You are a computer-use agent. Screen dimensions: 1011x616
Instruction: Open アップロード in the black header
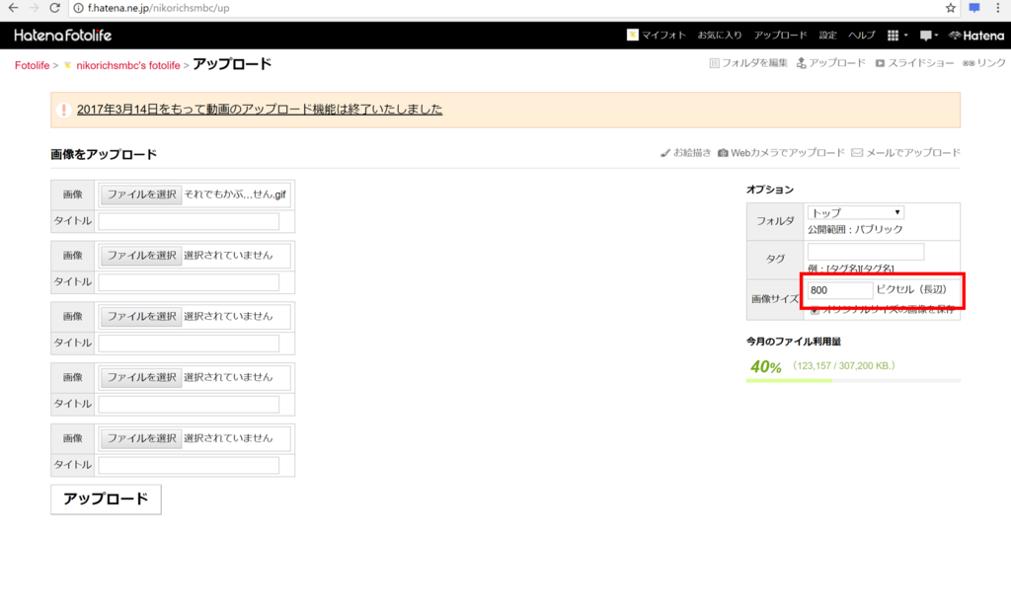coord(780,35)
